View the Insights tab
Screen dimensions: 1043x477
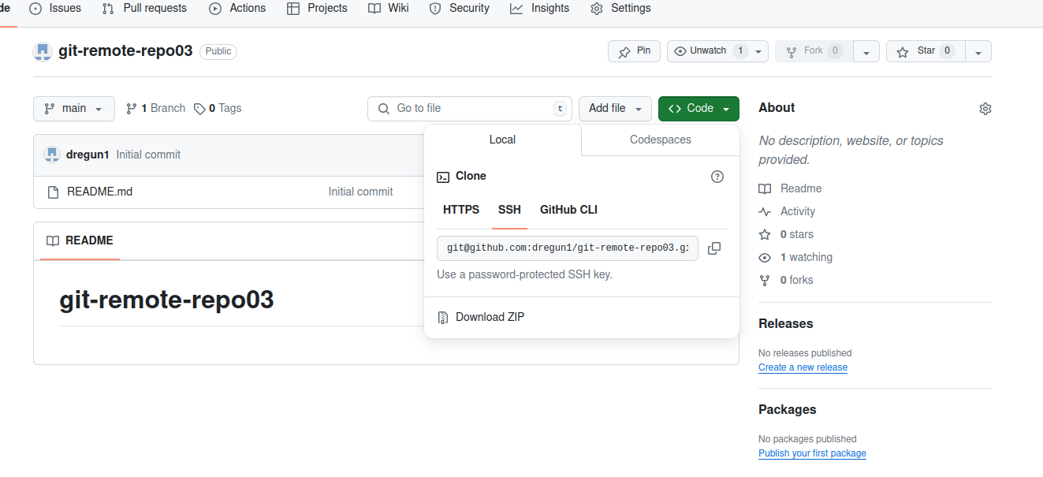tap(540, 8)
